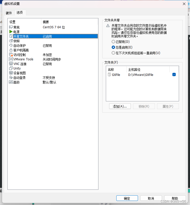Click the 取消 button
Image resolution: width=190 pixels, height=205 pixels.
tap(151, 198)
